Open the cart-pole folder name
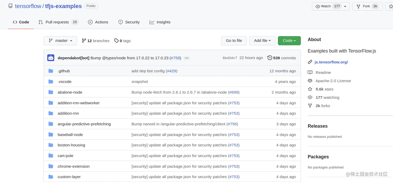393x182 pixels. click(x=65, y=156)
